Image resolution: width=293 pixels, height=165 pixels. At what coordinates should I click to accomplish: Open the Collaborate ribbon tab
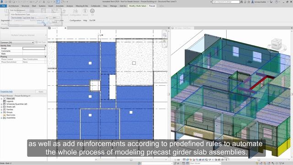96,6
